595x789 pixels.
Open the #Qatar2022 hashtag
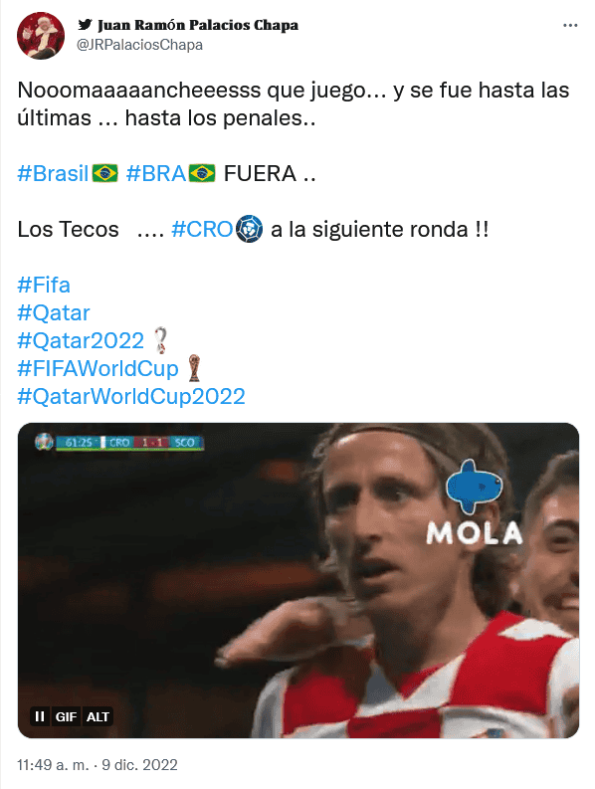[x=81, y=340]
